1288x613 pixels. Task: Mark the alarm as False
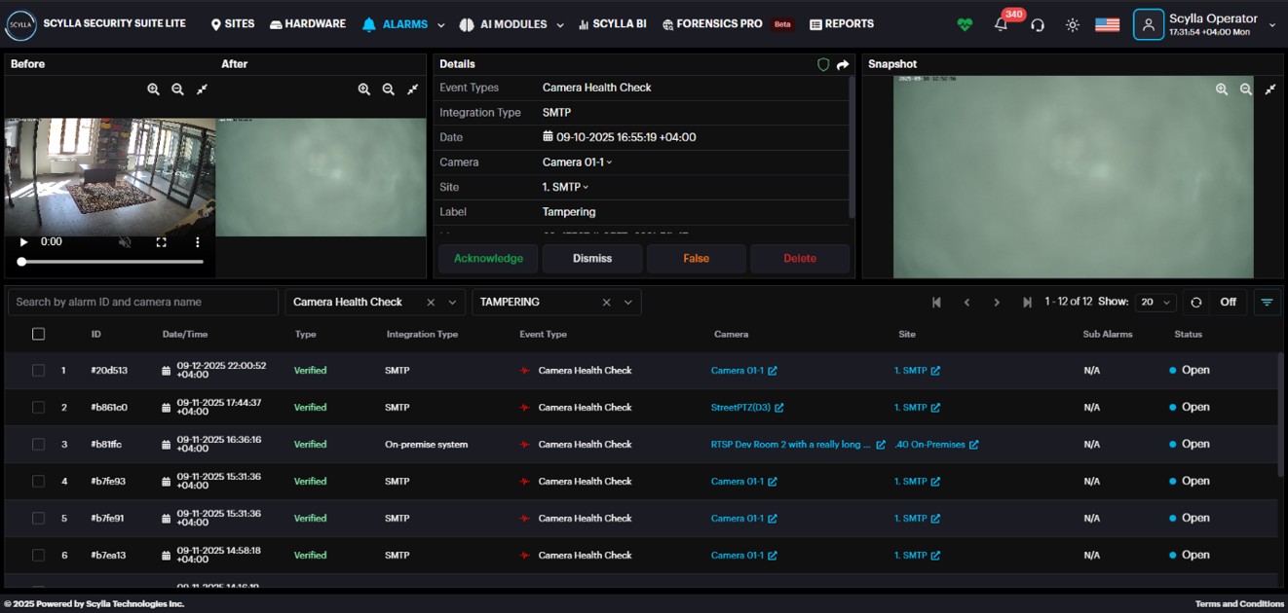696,259
